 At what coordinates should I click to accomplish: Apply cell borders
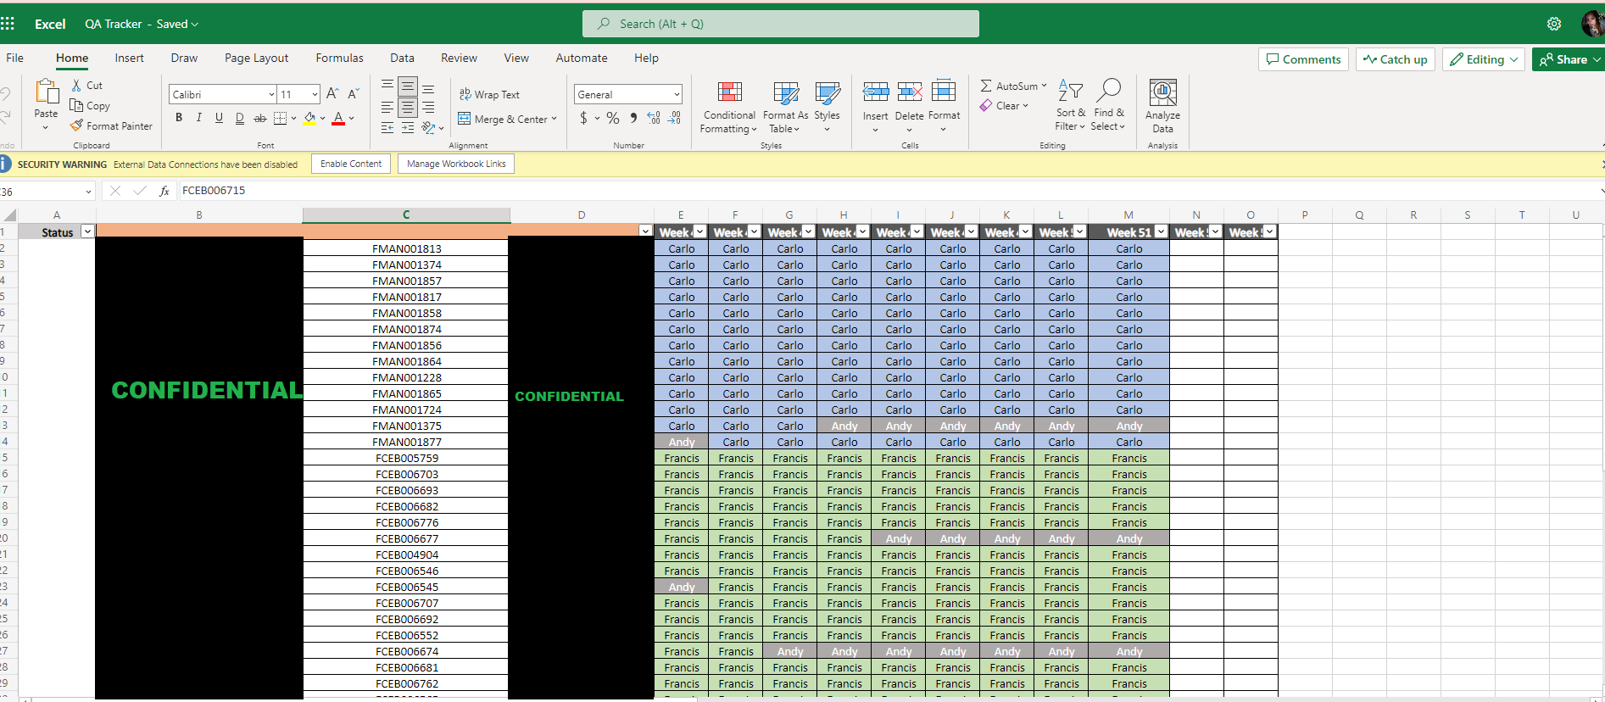(281, 118)
